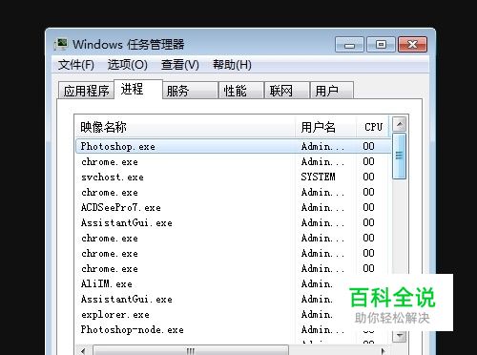The width and height of the screenshot is (477, 355).
Task: Click SYSTEM user name for svchost.exe
Action: point(318,177)
